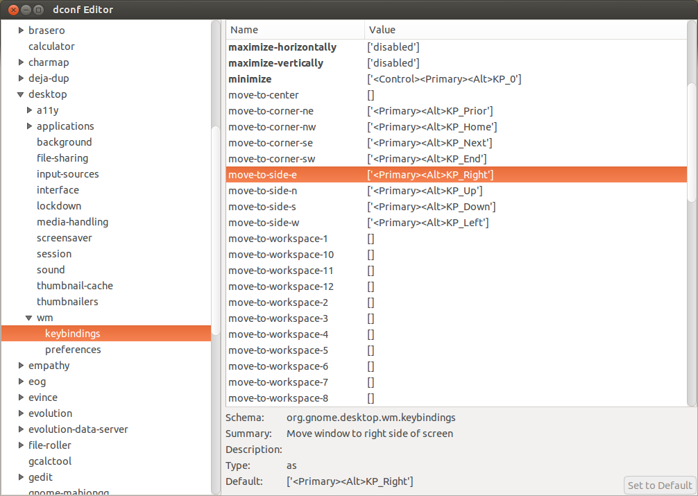Select session in the tree
Image resolution: width=698 pixels, height=496 pixels.
(54, 254)
